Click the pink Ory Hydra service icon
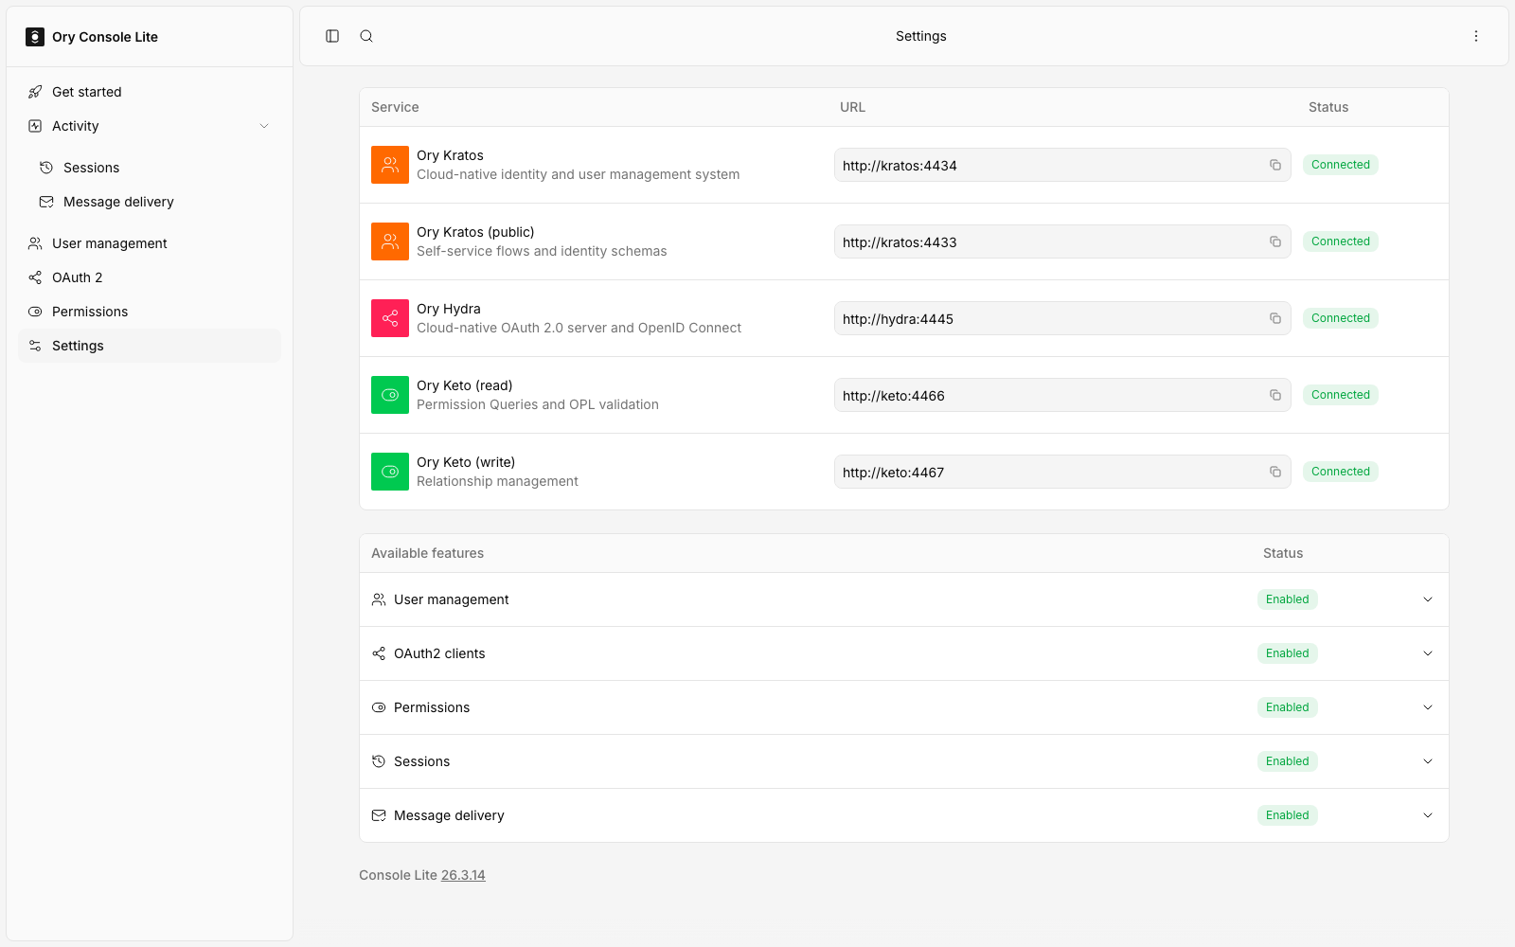 tap(390, 318)
